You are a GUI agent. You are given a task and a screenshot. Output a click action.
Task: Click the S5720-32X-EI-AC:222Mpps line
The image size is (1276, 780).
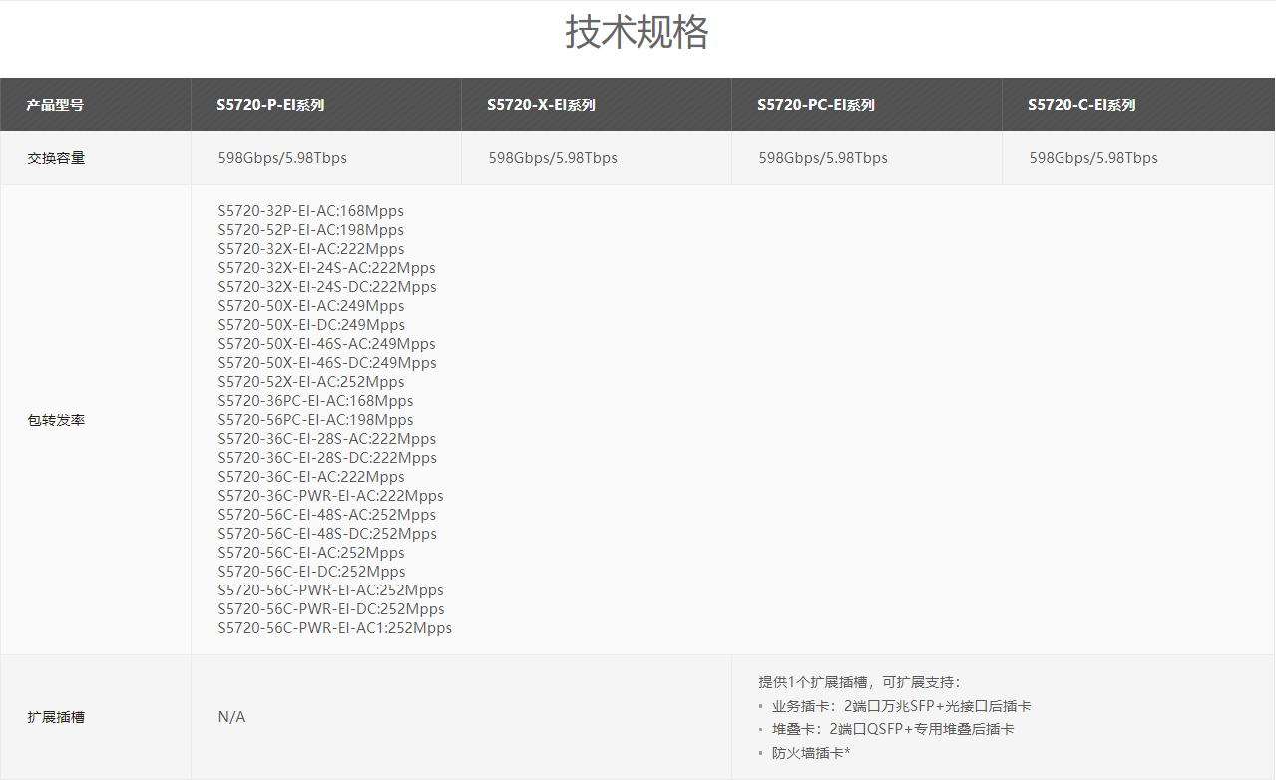coord(311,249)
